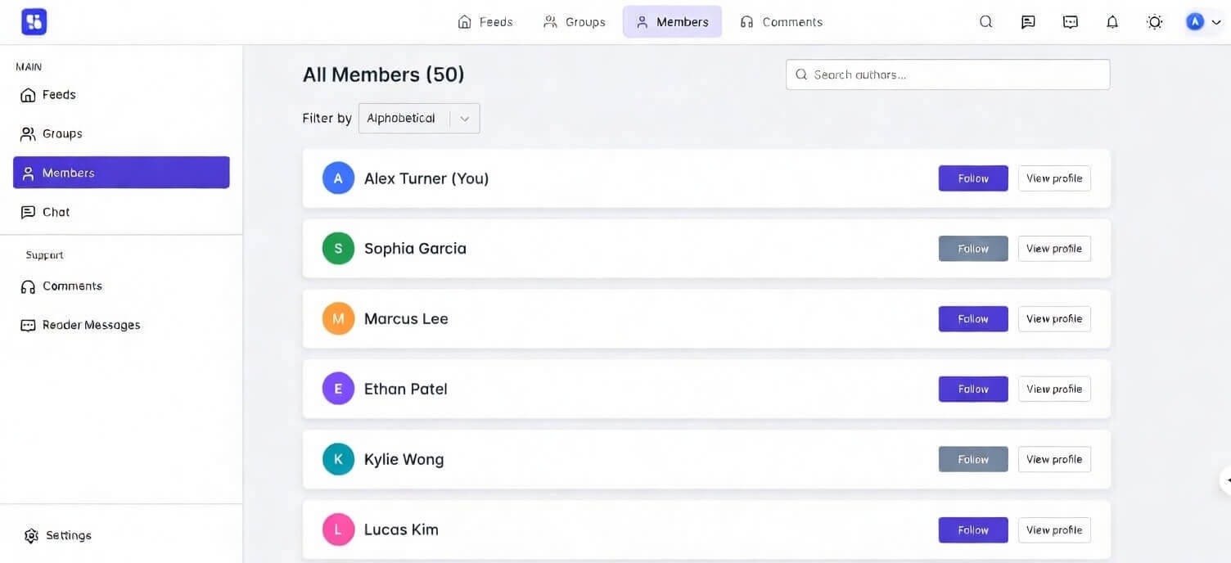Switch to the Comments top tab

[781, 22]
